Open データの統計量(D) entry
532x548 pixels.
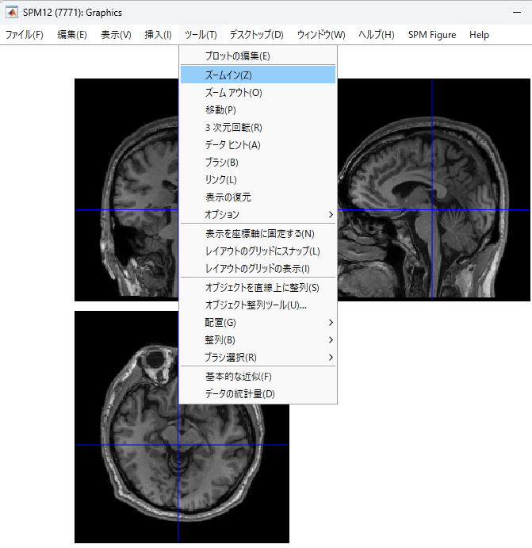(x=239, y=393)
